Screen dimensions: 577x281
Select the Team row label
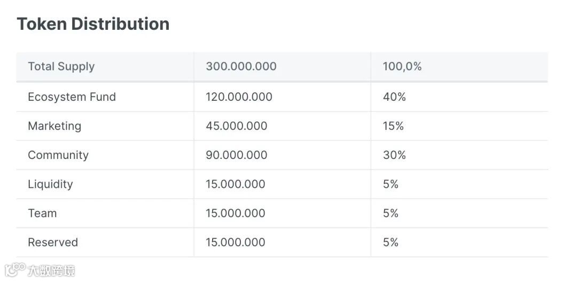42,213
